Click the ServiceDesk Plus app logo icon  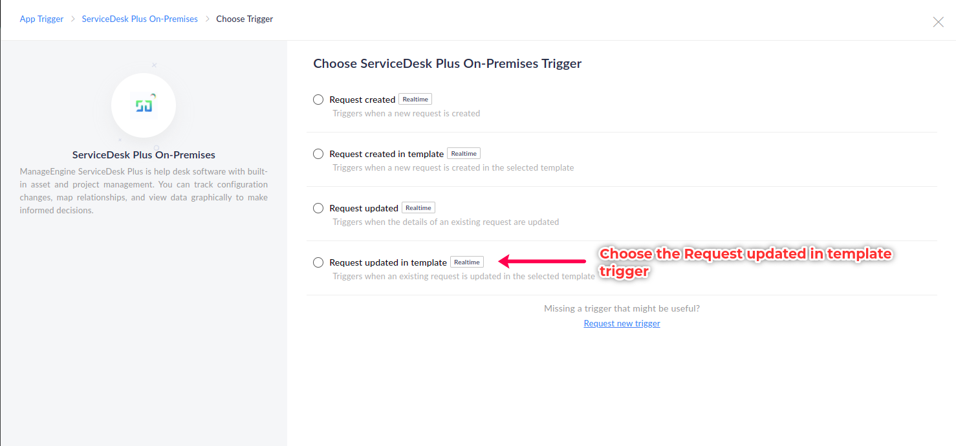[144, 105]
